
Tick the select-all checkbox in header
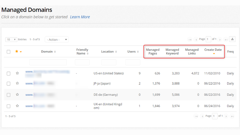click(x=9, y=52)
